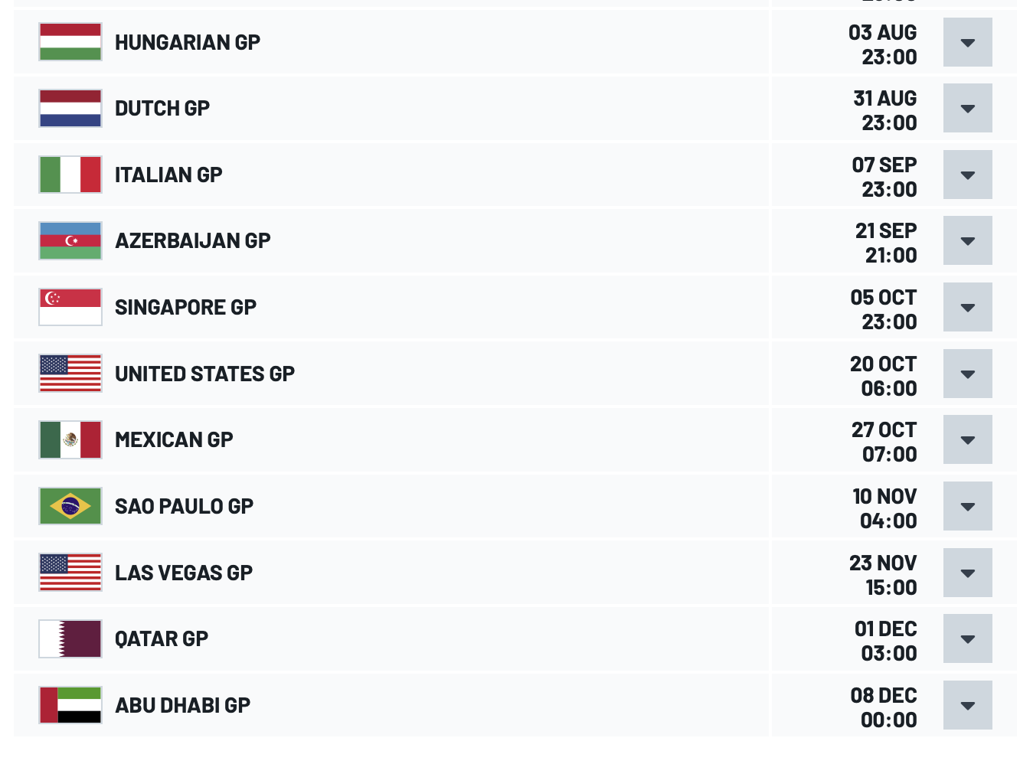Click the Mexican flag icon
The image size is (1020, 764).
(x=70, y=439)
